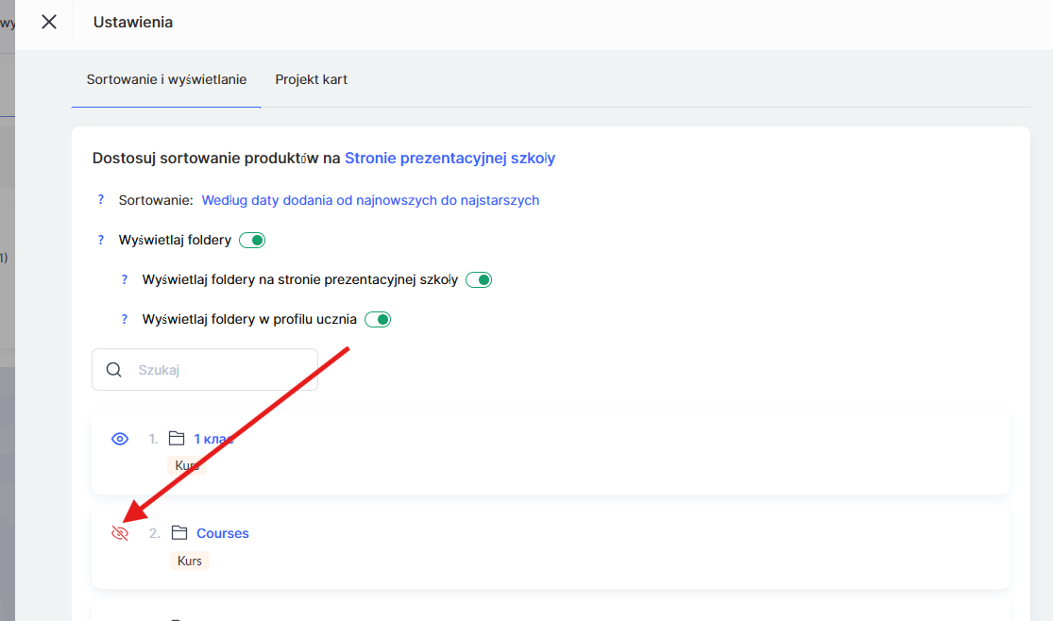Viewport: 1053px width, 621px height.
Task: Click the magnifying glass search icon
Action: tap(114, 370)
